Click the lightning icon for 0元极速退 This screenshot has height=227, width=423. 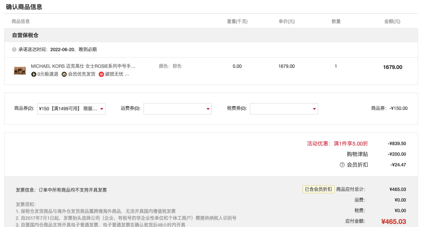34,74
